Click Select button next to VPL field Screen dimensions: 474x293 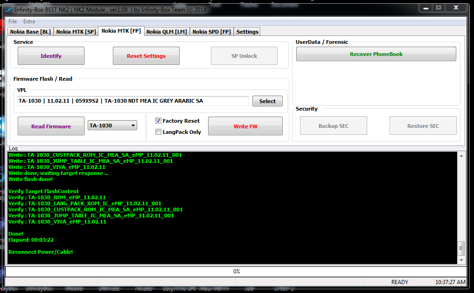267,101
